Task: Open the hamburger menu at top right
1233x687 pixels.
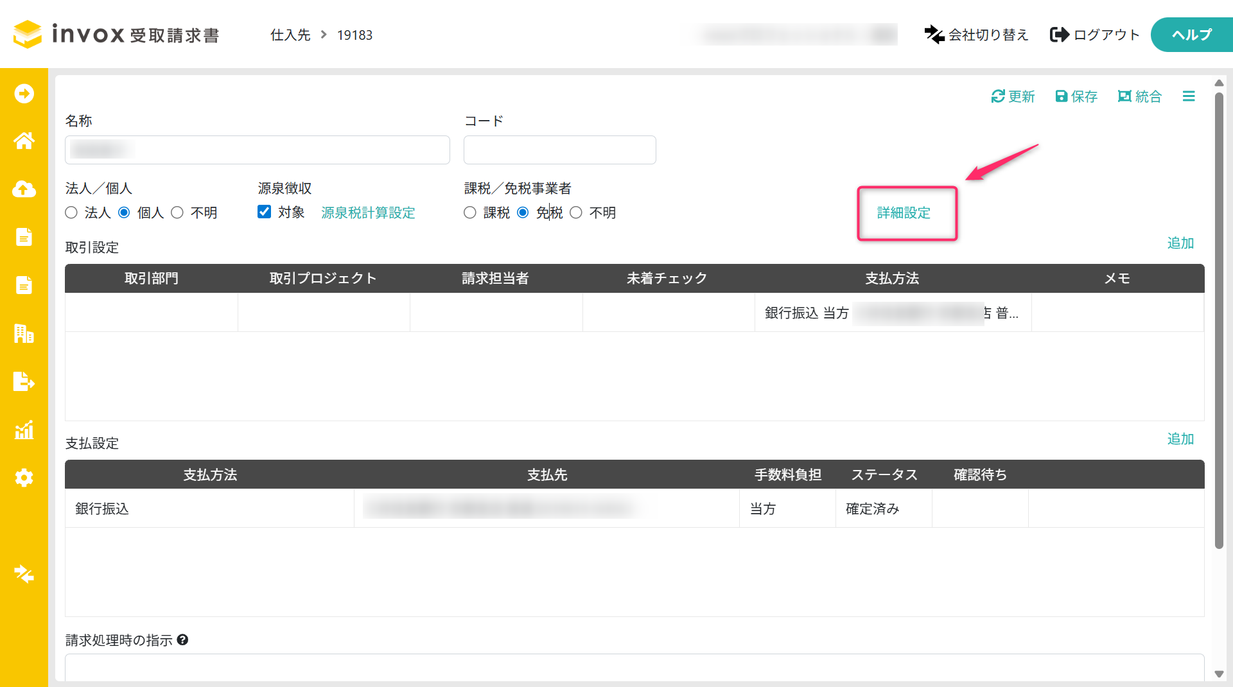Action: click(x=1189, y=96)
